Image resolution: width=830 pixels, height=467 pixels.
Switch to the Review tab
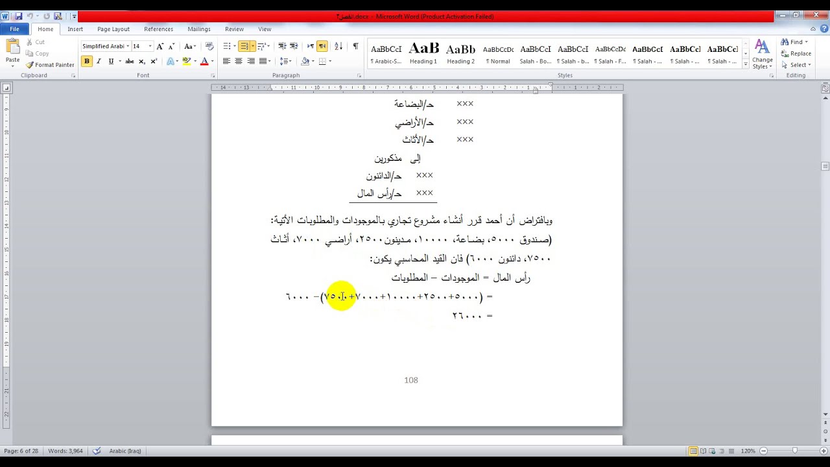pos(234,29)
